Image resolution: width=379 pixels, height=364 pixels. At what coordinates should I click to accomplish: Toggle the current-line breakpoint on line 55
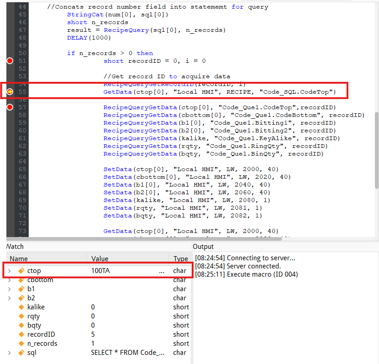(10, 92)
